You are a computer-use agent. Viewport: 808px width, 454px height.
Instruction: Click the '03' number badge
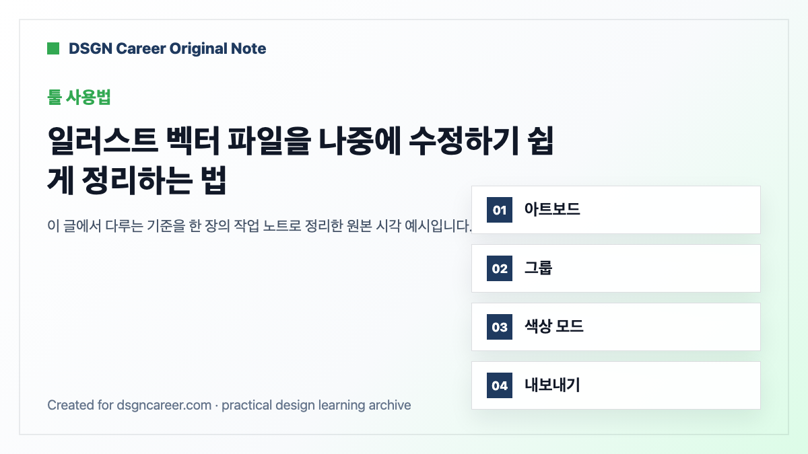(x=500, y=327)
